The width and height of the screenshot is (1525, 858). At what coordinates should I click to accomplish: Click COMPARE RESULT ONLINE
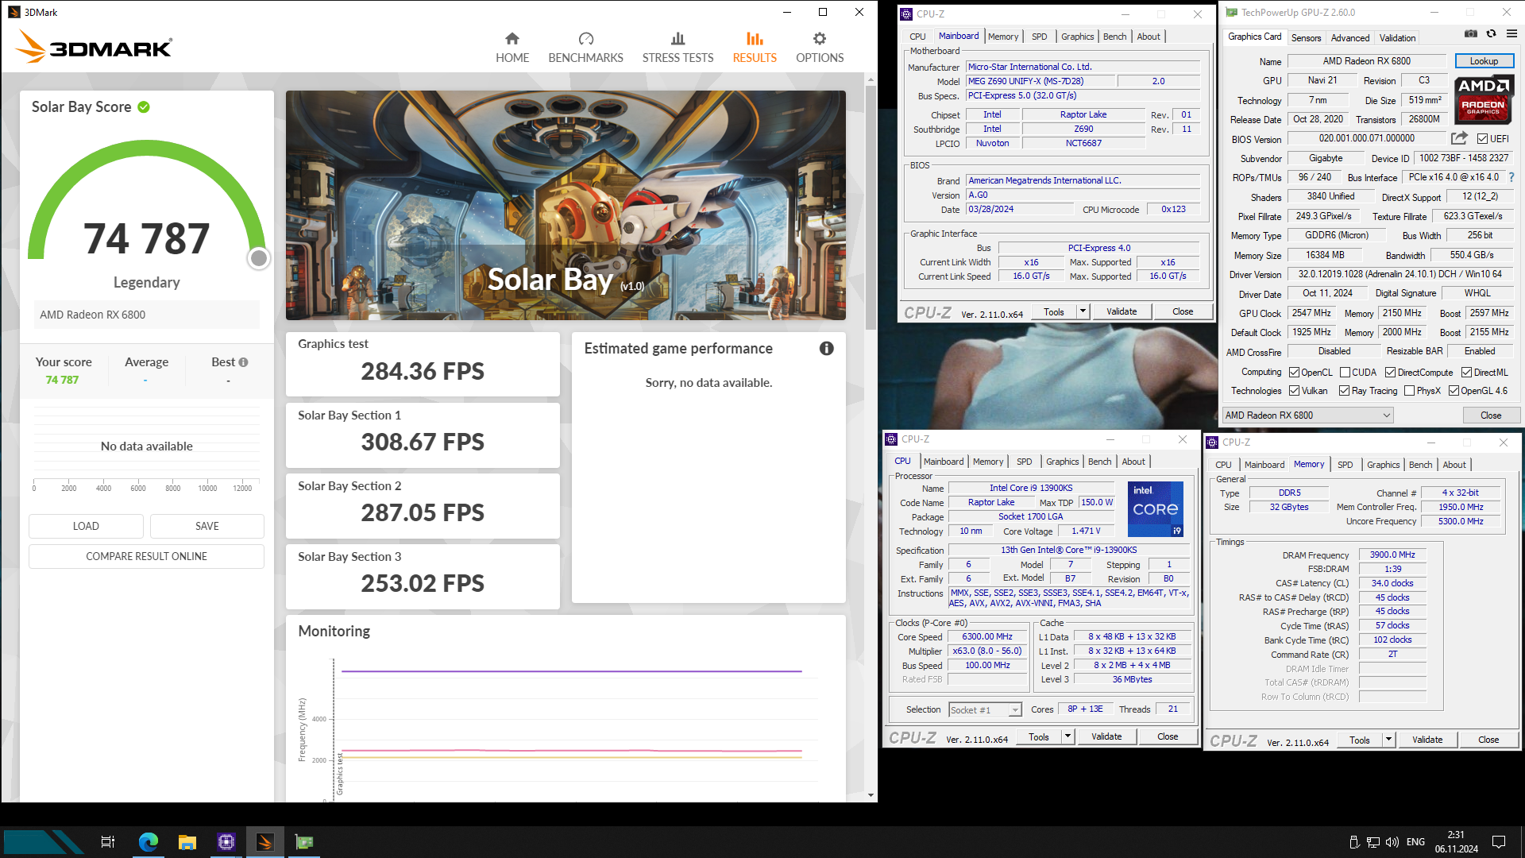(x=146, y=556)
